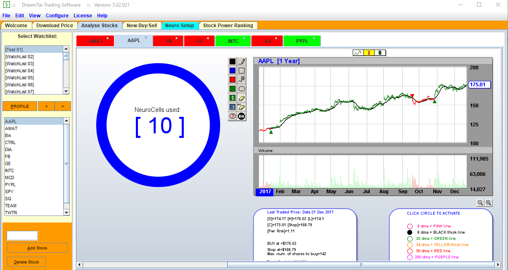Click the stock symbol input field

click(22, 236)
